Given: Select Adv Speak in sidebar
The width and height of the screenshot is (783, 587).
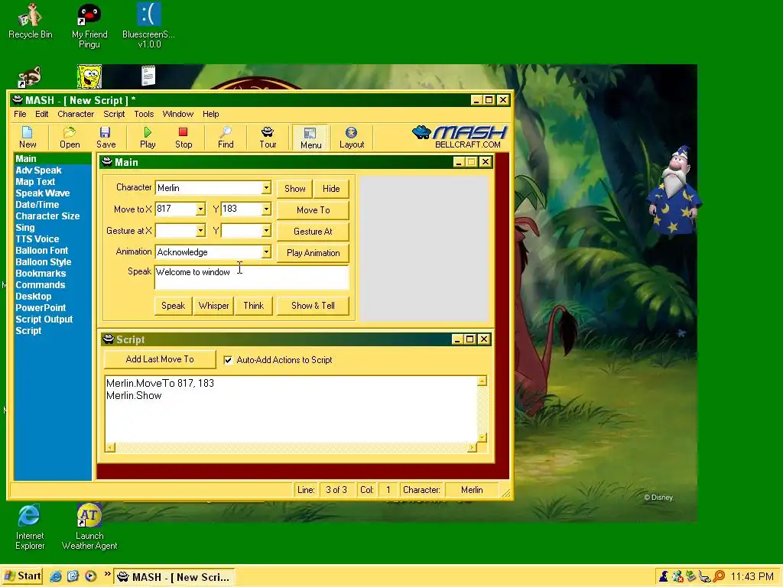Looking at the screenshot, I should (38, 170).
